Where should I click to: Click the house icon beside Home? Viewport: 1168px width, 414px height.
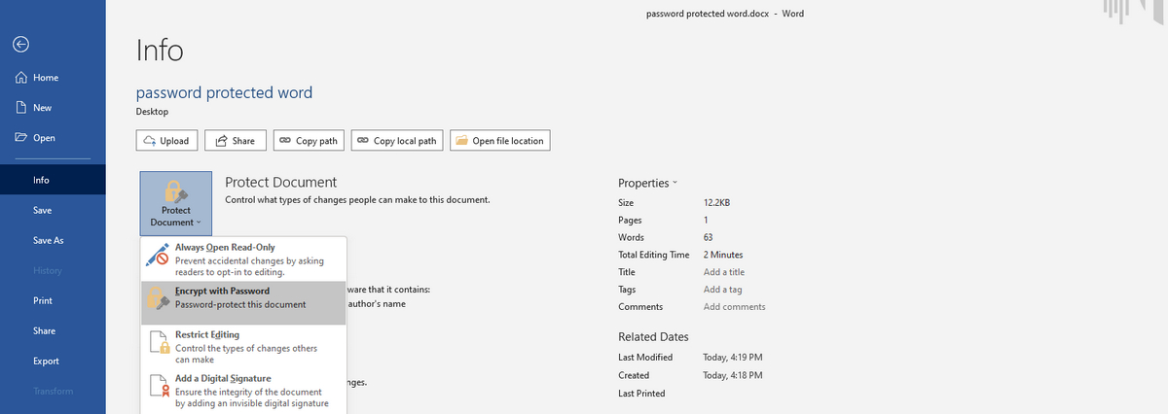click(x=20, y=78)
